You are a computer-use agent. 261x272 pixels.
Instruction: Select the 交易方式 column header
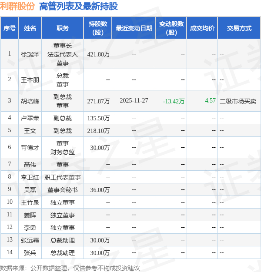point(239,28)
